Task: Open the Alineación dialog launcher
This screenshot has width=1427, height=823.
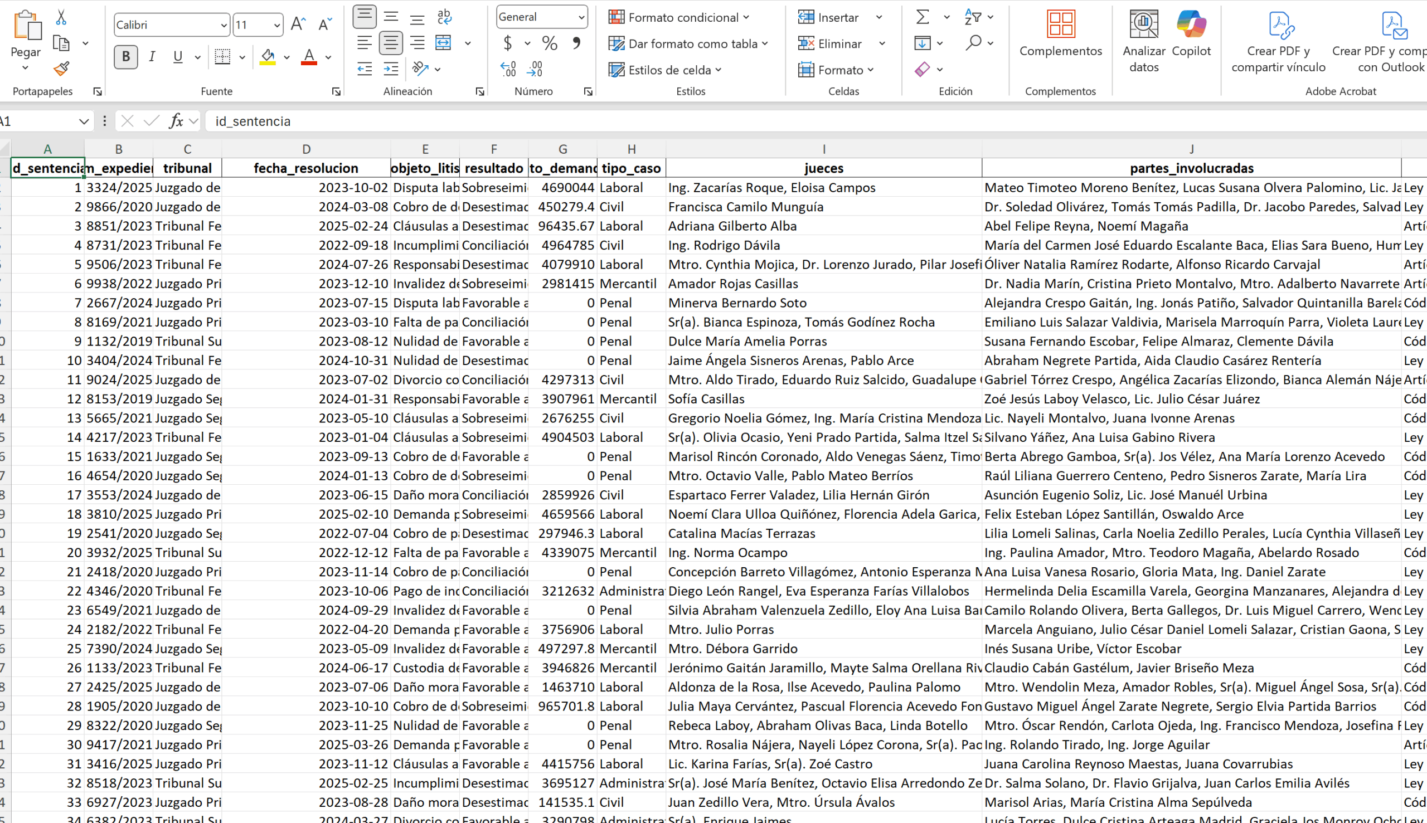Action: click(480, 91)
